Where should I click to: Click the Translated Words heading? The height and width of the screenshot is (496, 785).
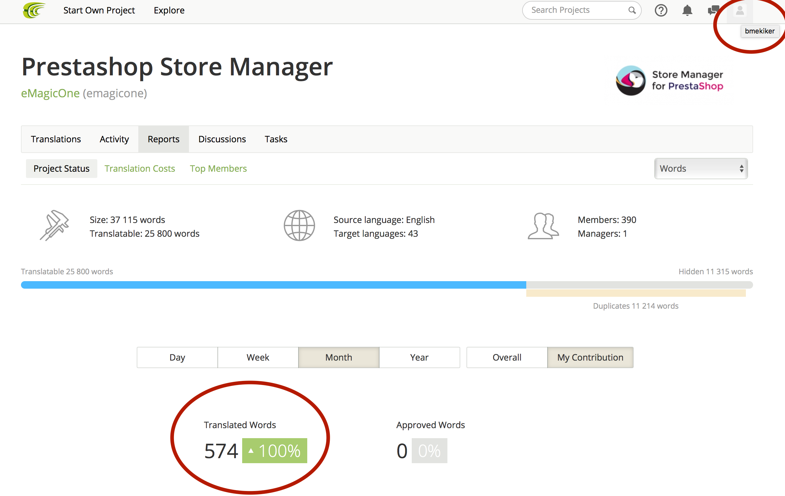pos(240,425)
